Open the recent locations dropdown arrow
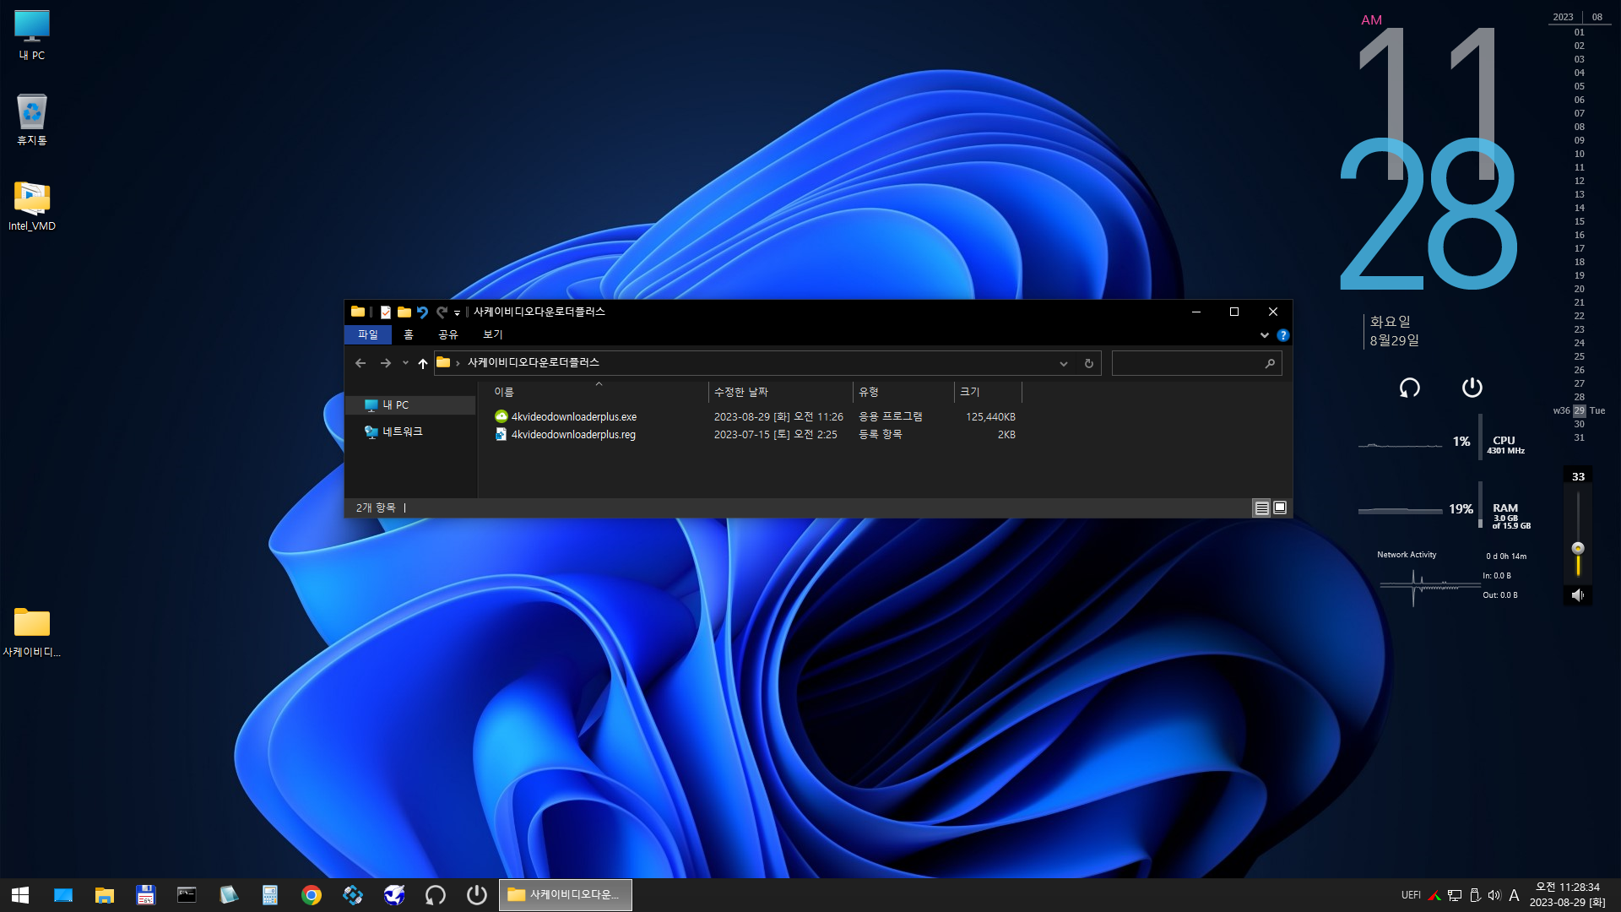The width and height of the screenshot is (1621, 912). click(x=405, y=363)
